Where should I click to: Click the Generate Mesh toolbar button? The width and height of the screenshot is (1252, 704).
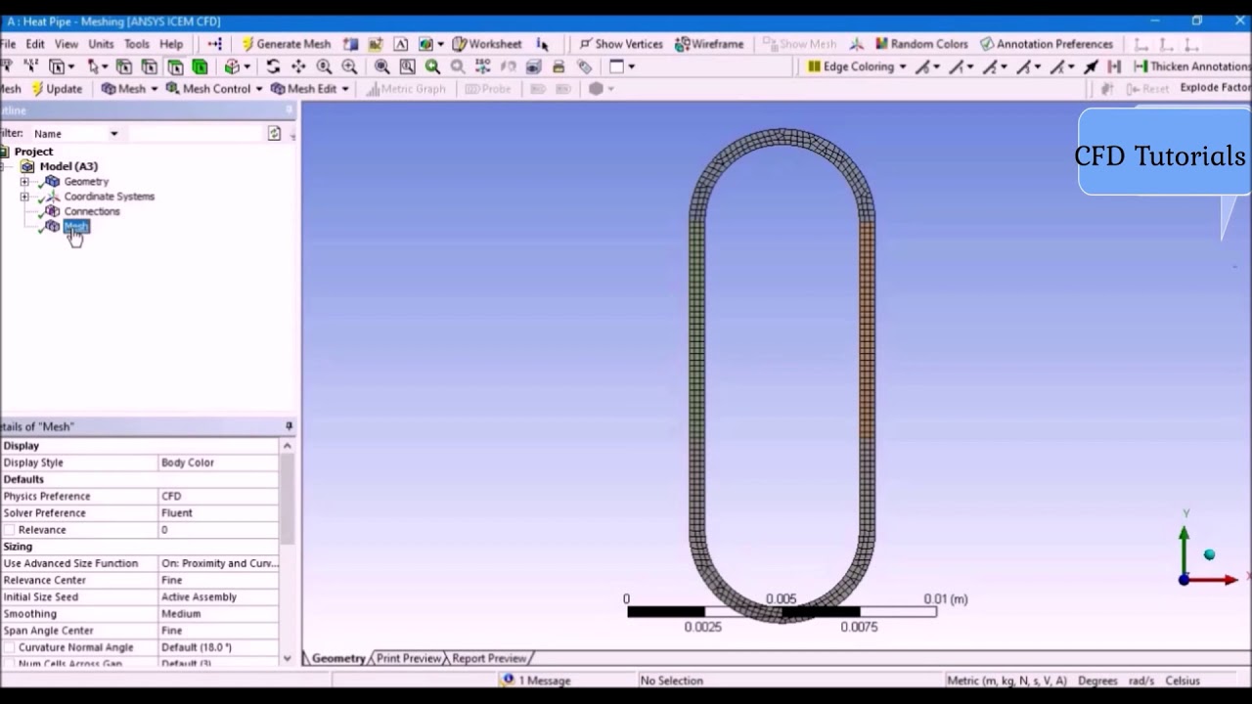(x=286, y=44)
